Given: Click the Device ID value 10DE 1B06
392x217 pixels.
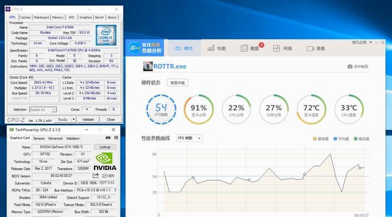Looking at the screenshot, I should [x=97, y=183].
